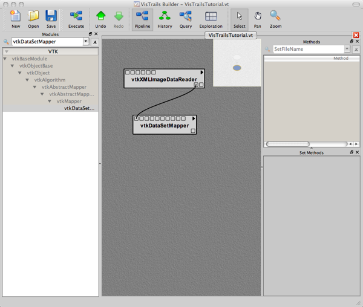This screenshot has height=307, width=363.
Task: Click the Modules search input field
Action: pos(47,42)
